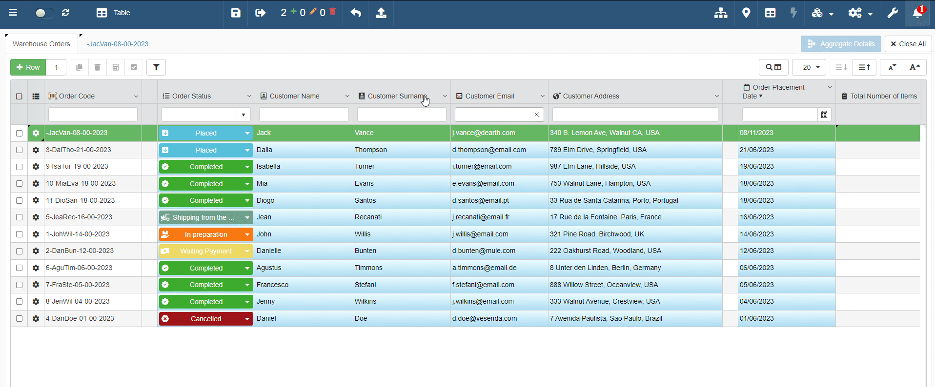Click the Customer Name filter input field
This screenshot has height=387, width=935.
[x=304, y=115]
